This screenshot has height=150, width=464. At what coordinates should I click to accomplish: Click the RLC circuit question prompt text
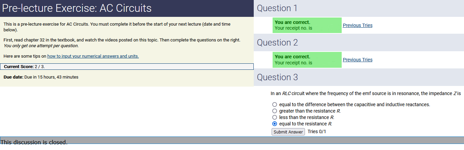[366, 93]
